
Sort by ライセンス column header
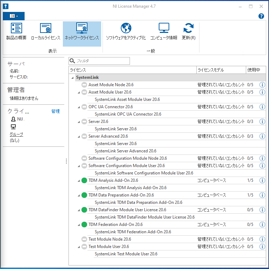pyautogui.click(x=132, y=70)
